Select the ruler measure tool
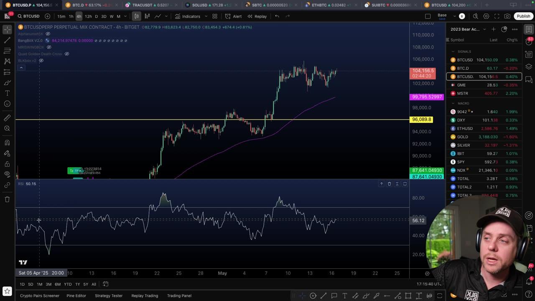This screenshot has height=301, width=535. pos(7,118)
